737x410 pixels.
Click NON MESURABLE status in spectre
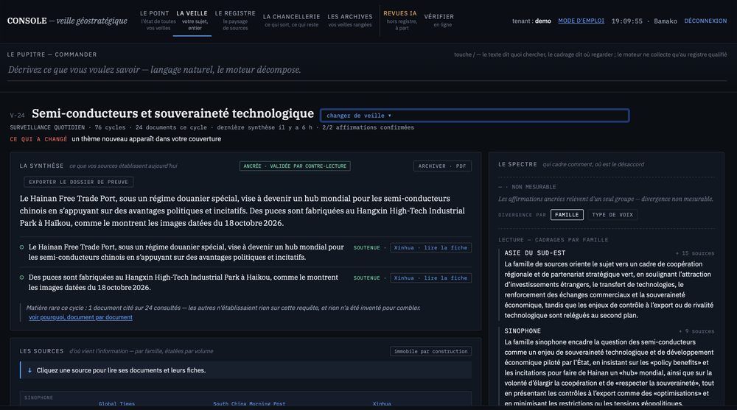pos(534,187)
